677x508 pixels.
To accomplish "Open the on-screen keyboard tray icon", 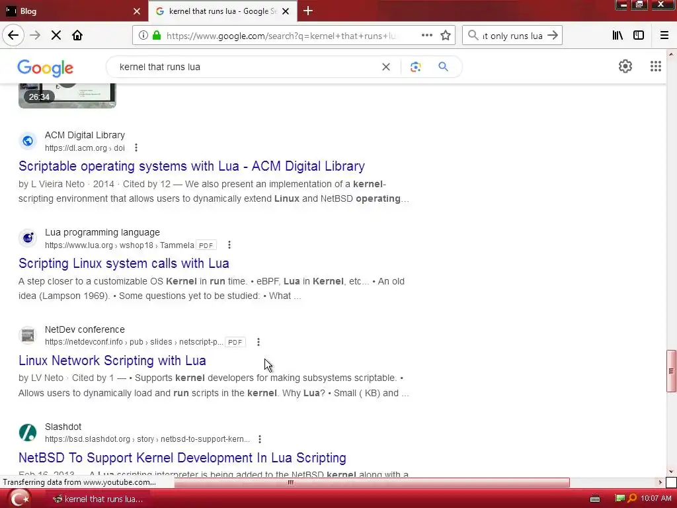I will (x=595, y=499).
